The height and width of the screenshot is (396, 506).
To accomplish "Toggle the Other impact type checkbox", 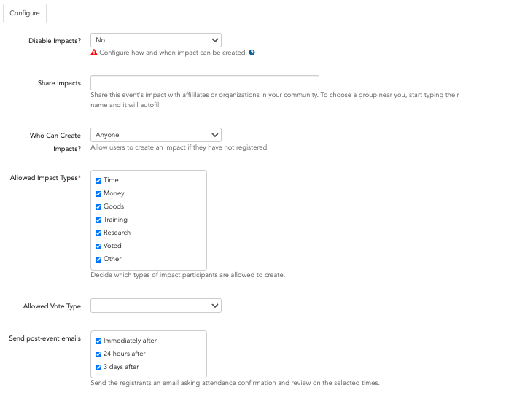I will point(98,260).
